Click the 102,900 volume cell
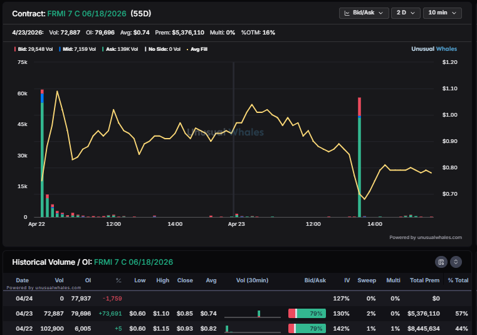Image resolution: width=477 pixels, height=335 pixels. coord(52,328)
